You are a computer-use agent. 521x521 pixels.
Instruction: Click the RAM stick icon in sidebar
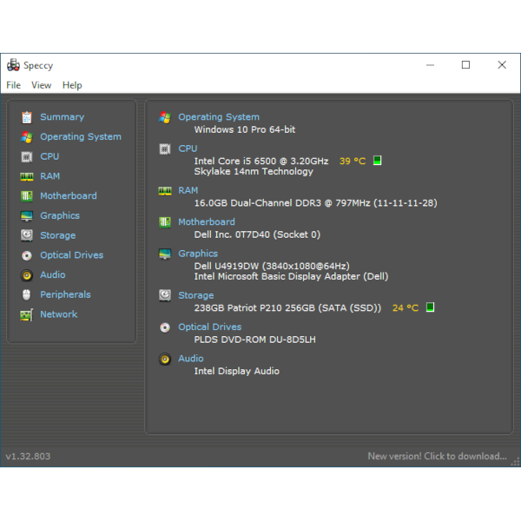pyautogui.click(x=27, y=176)
